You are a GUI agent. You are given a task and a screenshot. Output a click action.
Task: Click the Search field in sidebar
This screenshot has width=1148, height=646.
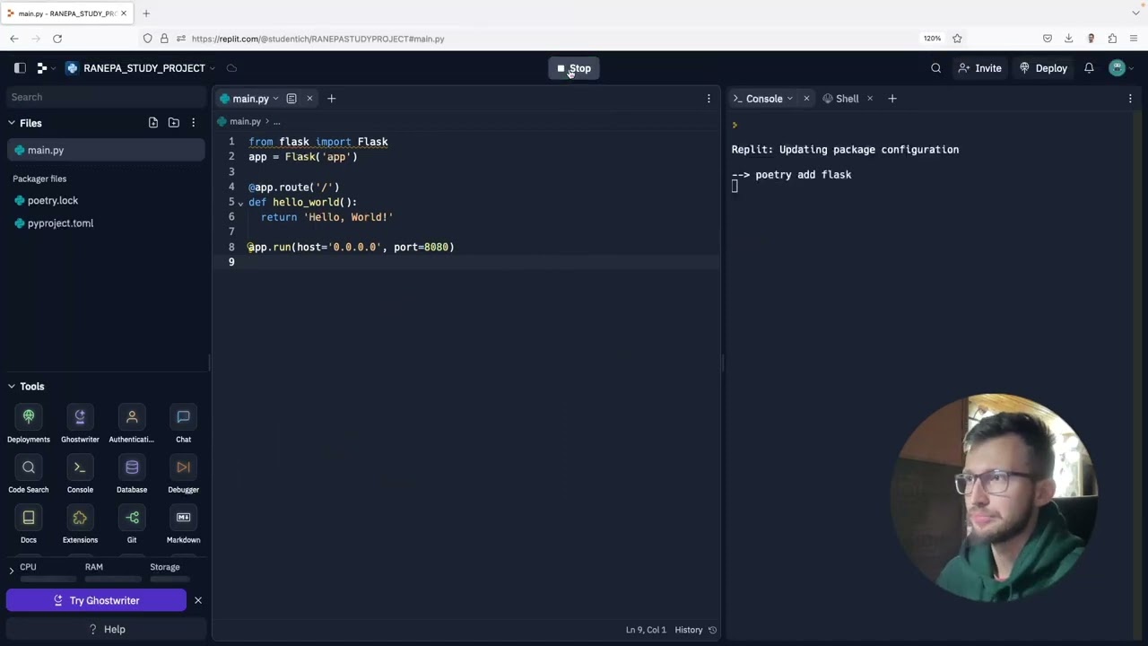[106, 97]
